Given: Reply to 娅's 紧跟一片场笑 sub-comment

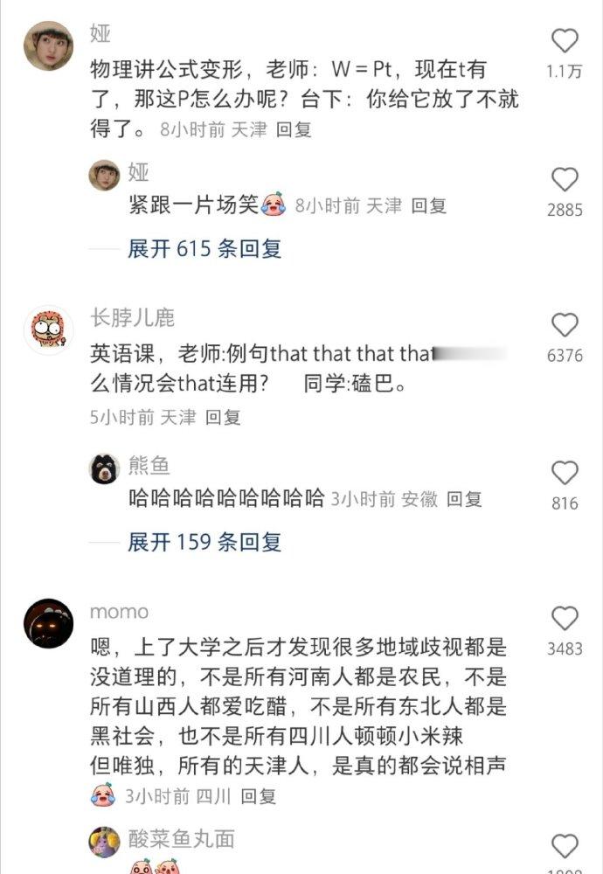Looking at the screenshot, I should point(429,206).
